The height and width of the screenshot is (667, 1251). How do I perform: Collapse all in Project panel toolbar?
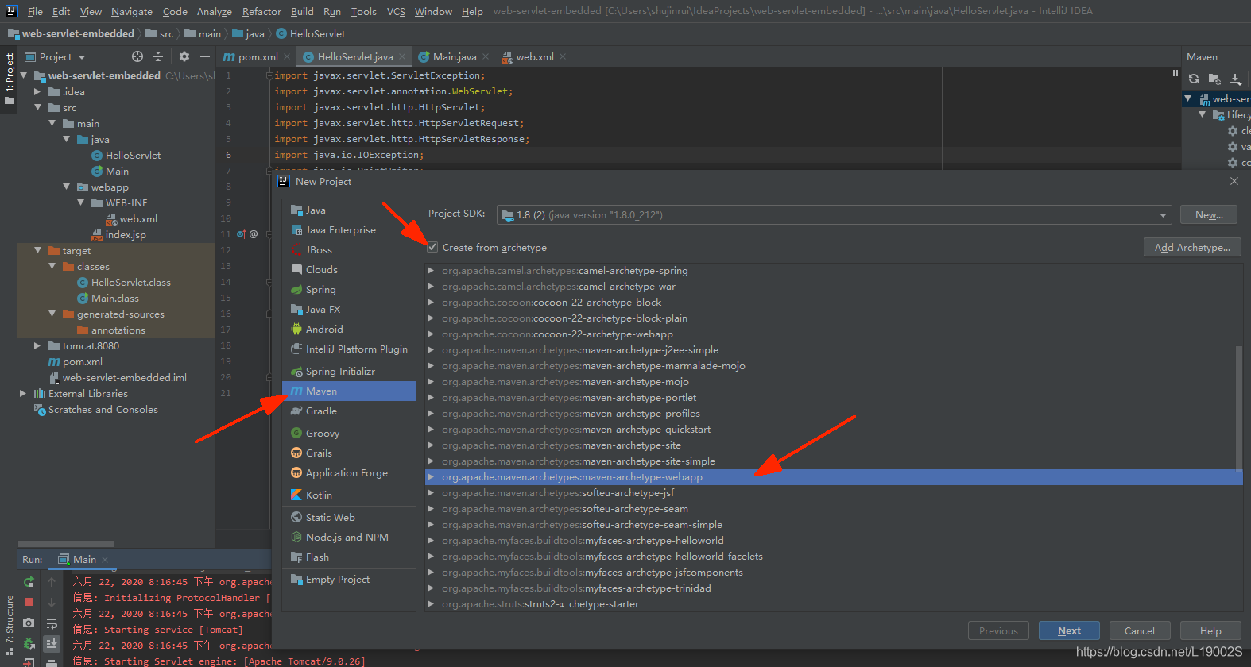tap(158, 56)
